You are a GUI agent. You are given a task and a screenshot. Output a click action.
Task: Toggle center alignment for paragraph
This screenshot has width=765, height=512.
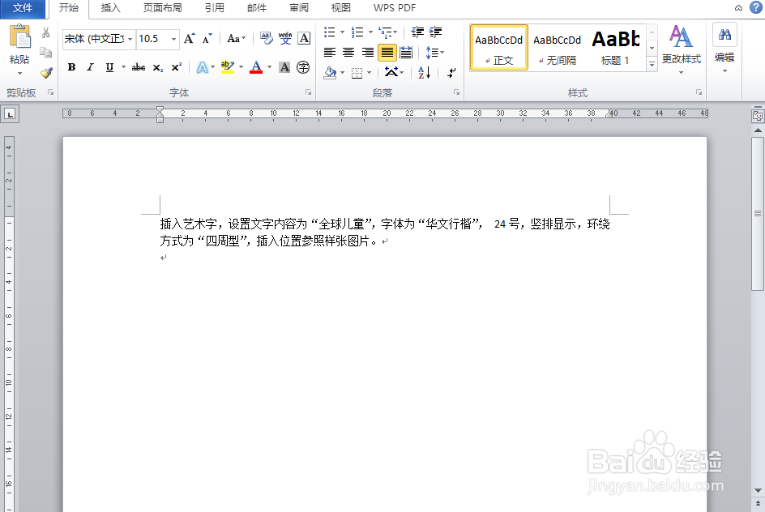coord(348,53)
